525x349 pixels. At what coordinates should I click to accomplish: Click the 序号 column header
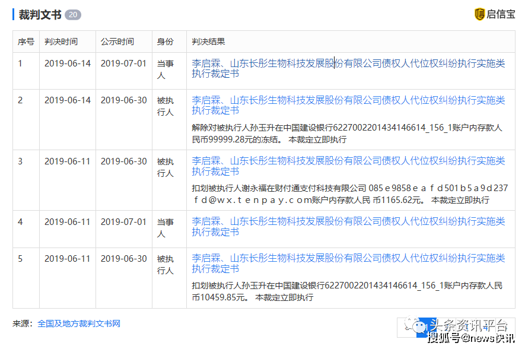(x=26, y=42)
